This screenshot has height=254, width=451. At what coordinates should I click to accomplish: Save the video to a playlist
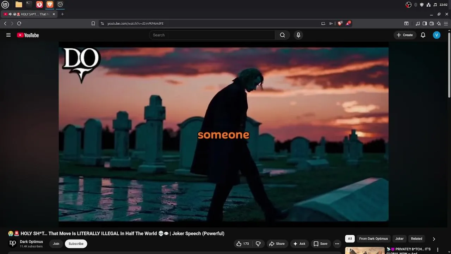pos(320,244)
